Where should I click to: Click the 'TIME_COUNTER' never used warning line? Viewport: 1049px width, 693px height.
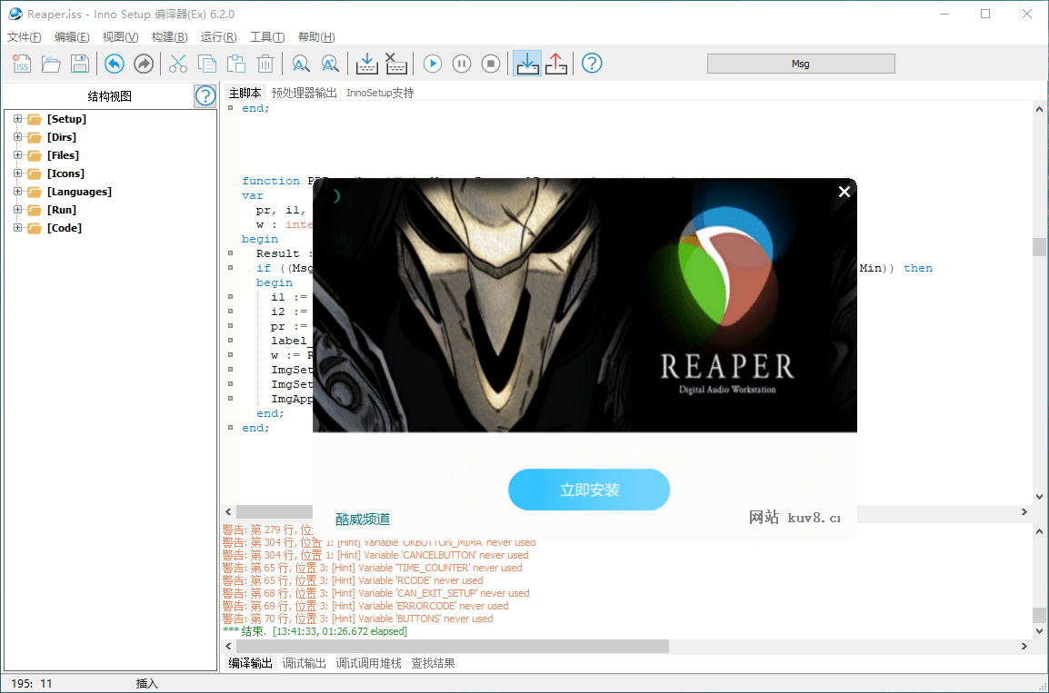pos(372,568)
